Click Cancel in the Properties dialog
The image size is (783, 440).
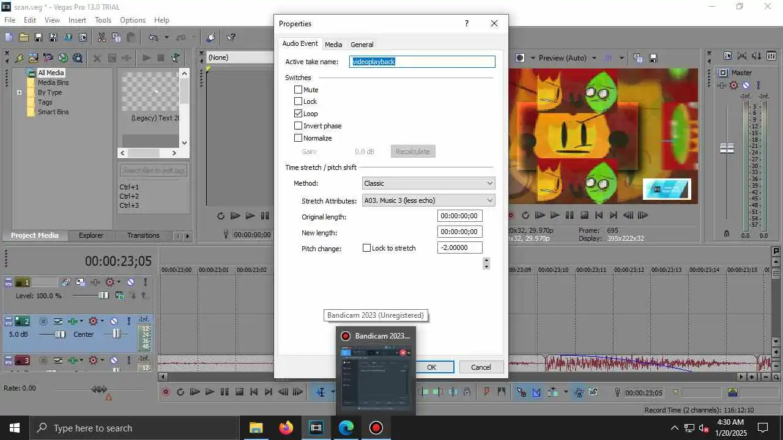pos(481,367)
